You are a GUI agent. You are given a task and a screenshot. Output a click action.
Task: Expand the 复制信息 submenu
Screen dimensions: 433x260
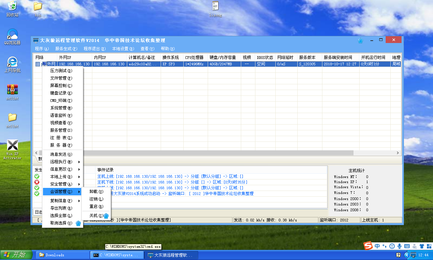tap(63, 201)
